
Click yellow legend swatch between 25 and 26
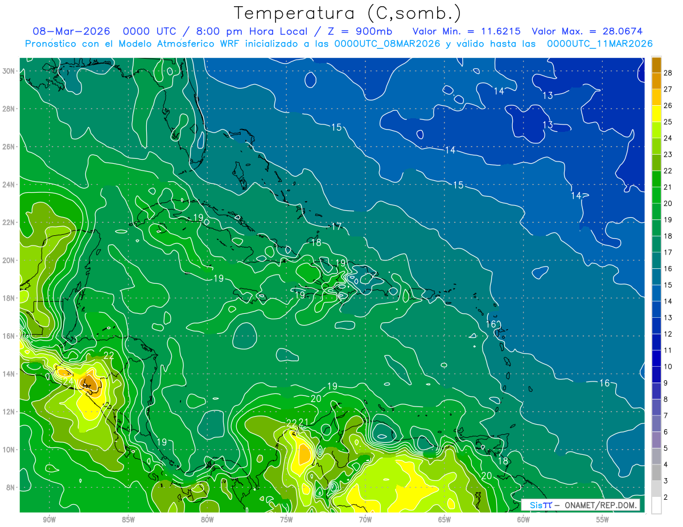point(656,114)
